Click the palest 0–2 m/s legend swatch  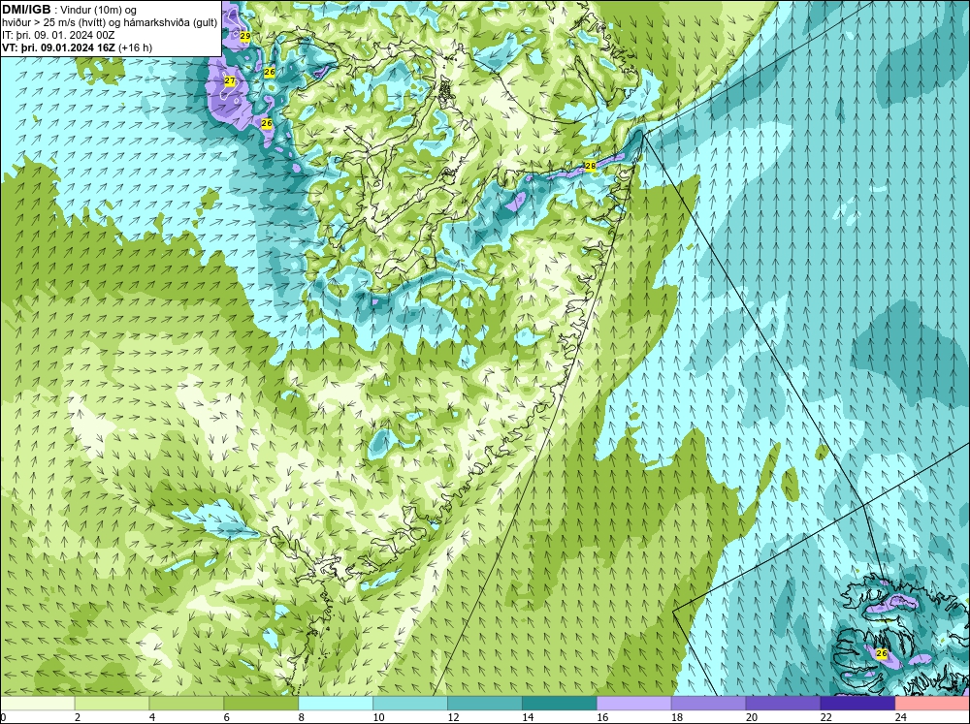point(37,704)
